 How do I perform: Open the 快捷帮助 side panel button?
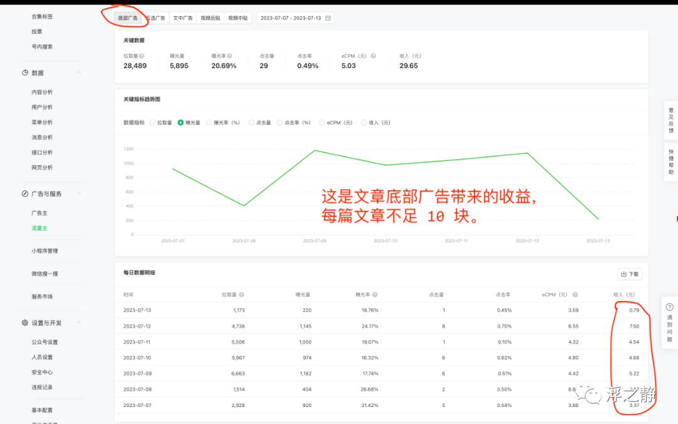point(671,162)
